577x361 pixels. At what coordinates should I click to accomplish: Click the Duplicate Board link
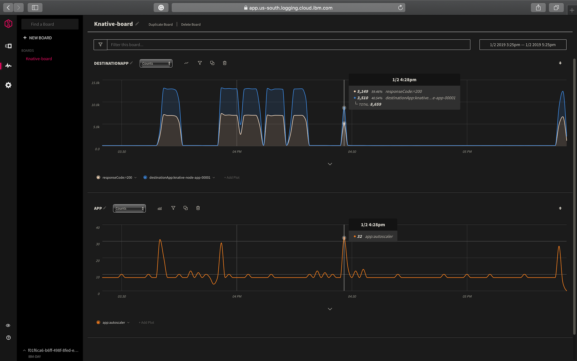(161, 25)
